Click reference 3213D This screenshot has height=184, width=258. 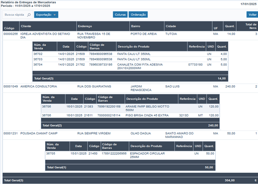coord(184,116)
